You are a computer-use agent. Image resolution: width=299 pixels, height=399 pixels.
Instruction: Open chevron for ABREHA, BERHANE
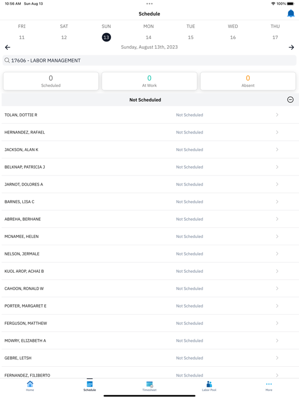coord(277,219)
